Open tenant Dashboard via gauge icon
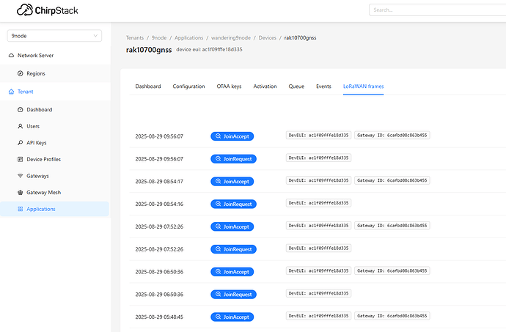 click(x=20, y=110)
